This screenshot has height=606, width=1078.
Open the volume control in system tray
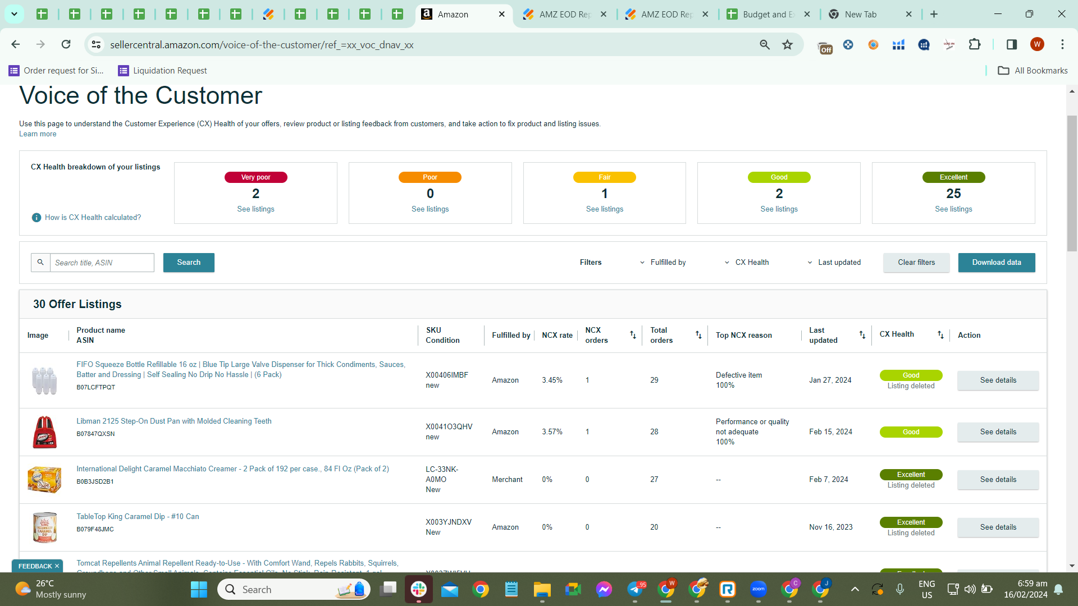click(970, 589)
